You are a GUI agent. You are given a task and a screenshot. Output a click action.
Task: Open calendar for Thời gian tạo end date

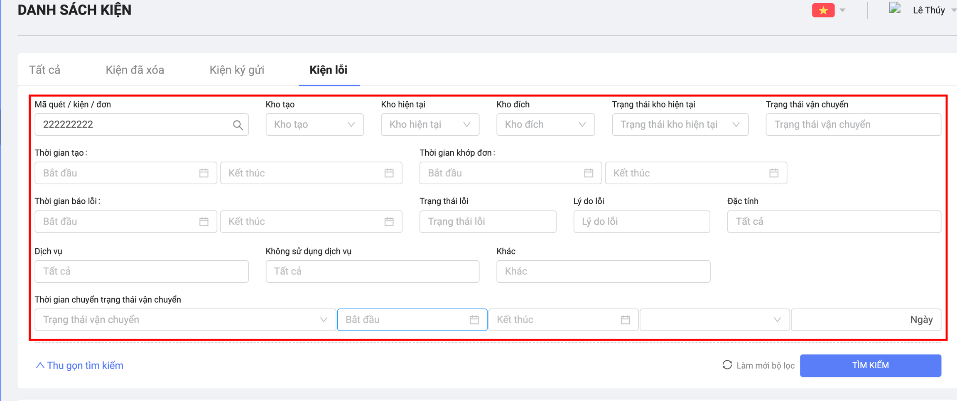[389, 173]
